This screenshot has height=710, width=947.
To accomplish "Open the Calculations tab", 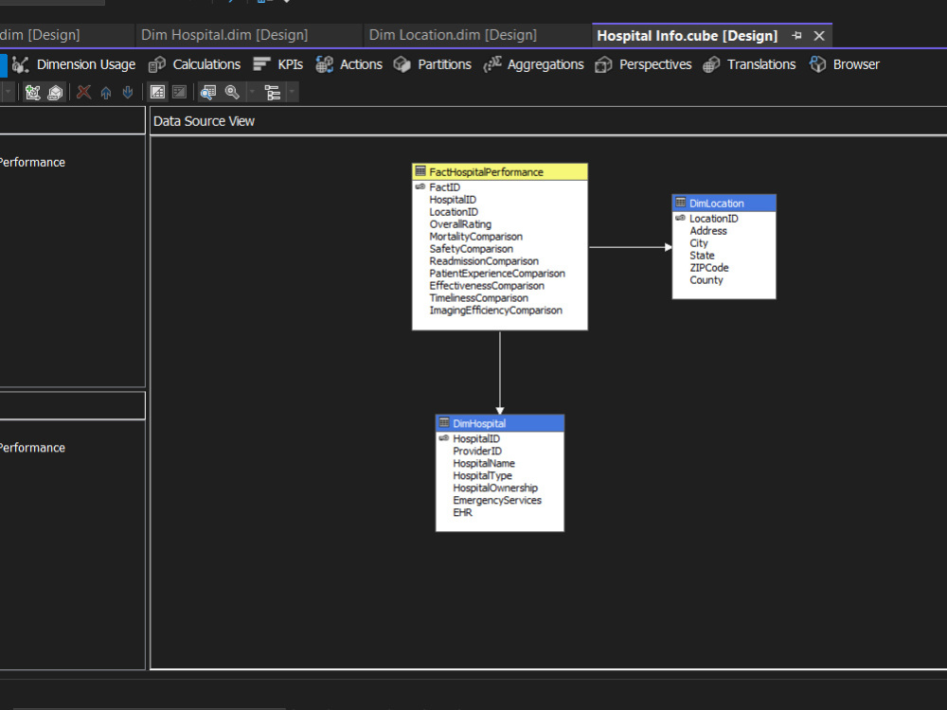I will click(194, 64).
